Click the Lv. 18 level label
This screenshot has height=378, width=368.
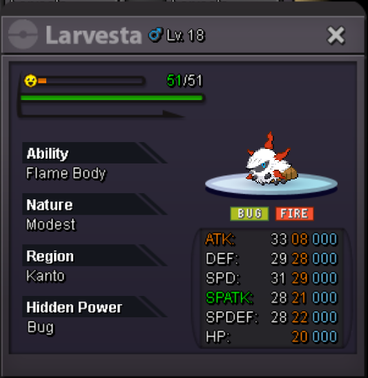pos(186,35)
